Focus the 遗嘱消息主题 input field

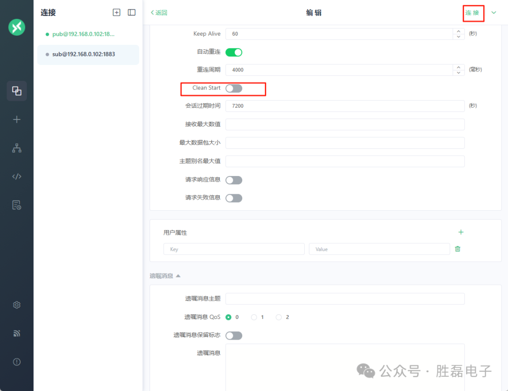point(345,299)
